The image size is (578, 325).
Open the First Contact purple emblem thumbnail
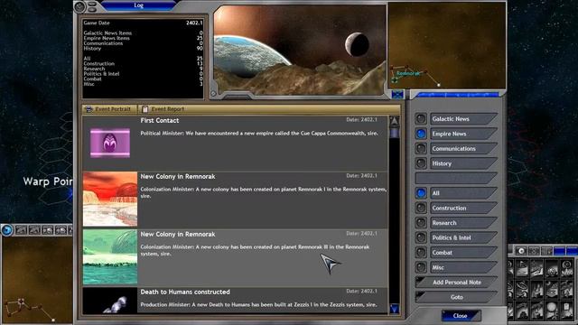pyautogui.click(x=110, y=143)
